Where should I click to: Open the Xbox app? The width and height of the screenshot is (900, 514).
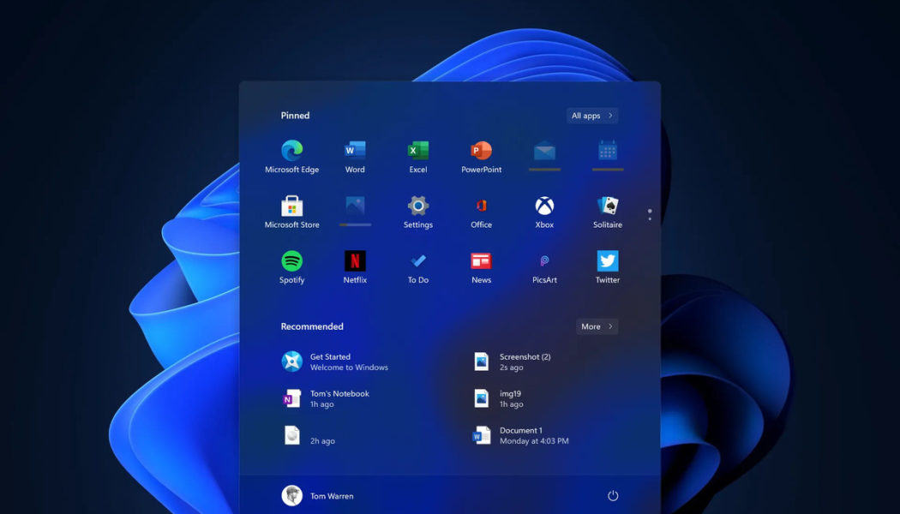543,210
